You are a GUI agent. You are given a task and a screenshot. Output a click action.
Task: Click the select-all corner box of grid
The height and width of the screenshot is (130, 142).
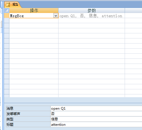[x=7, y=10]
